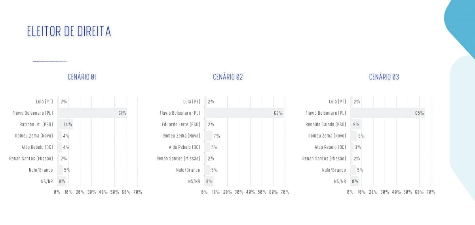Image resolution: width=475 pixels, height=225 pixels.
Task: Click Flávio Bolsonaro's 61% bar value
Action: pos(122,113)
